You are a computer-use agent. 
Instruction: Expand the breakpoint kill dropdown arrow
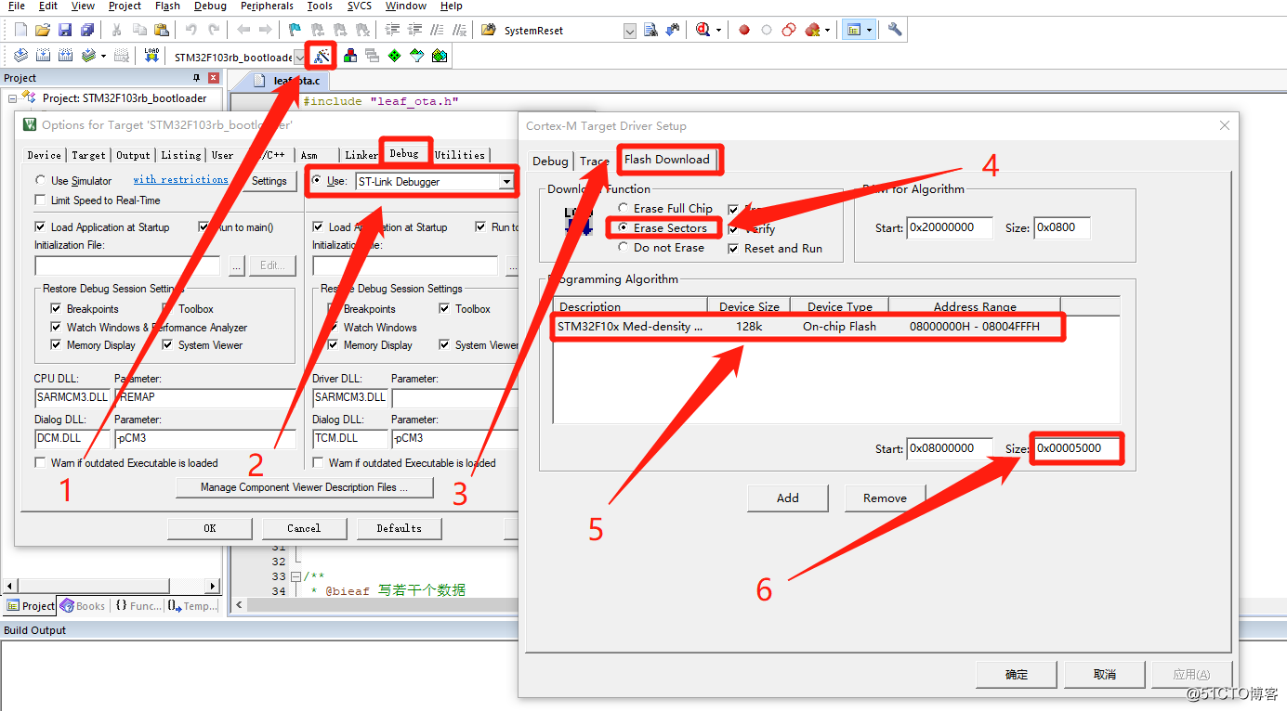pos(827,30)
